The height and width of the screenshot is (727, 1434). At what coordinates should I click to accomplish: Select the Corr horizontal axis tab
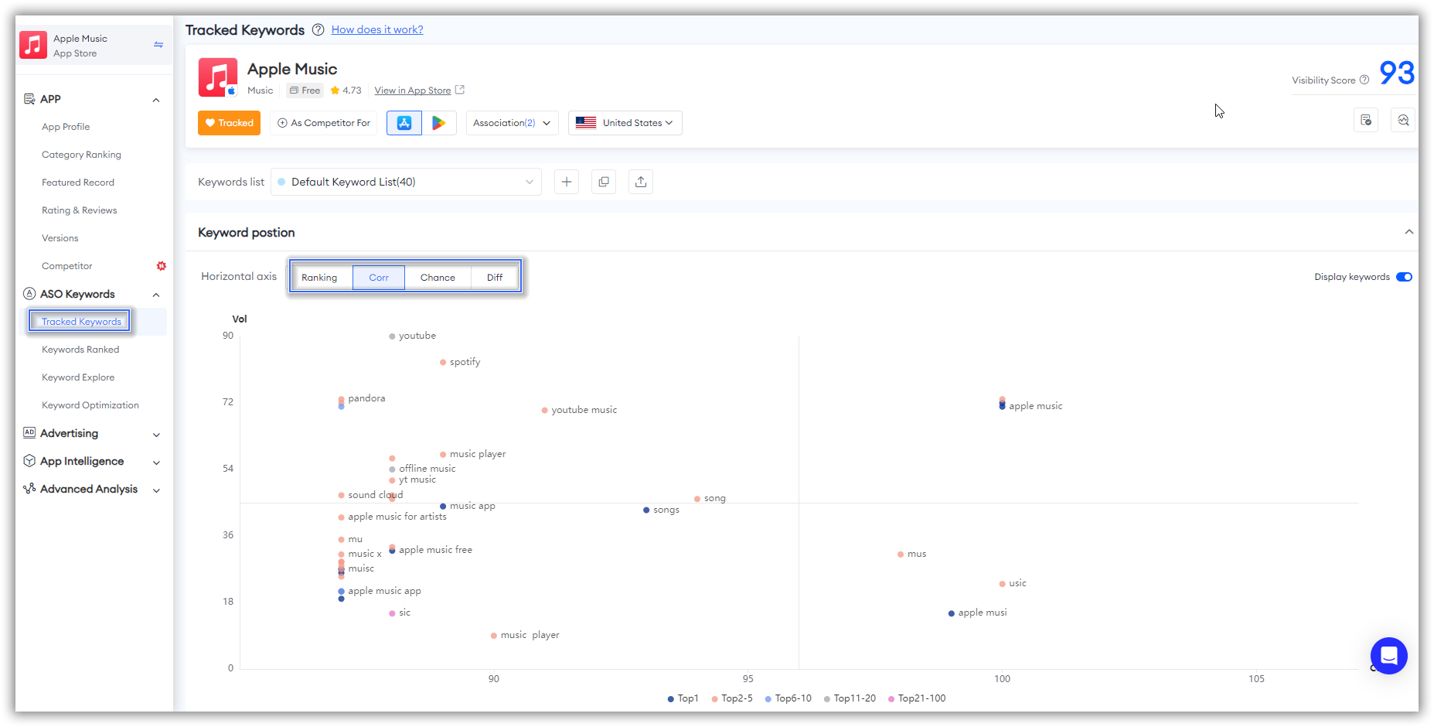click(379, 278)
